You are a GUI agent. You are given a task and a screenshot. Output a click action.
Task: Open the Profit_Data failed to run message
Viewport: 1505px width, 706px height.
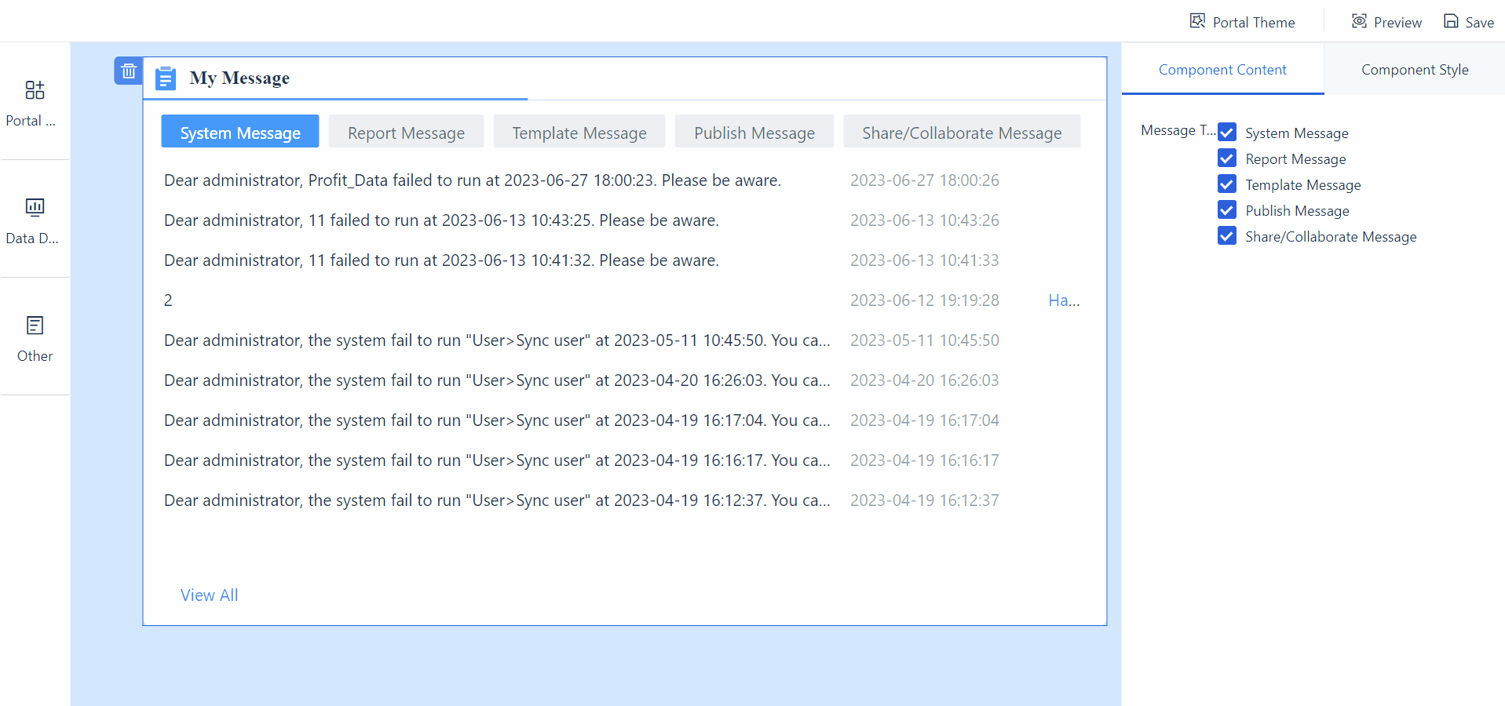pos(473,180)
